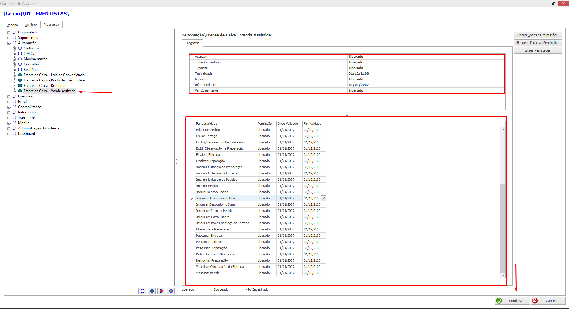Click the Permissão column header
569x309 pixels.
[x=266, y=124]
